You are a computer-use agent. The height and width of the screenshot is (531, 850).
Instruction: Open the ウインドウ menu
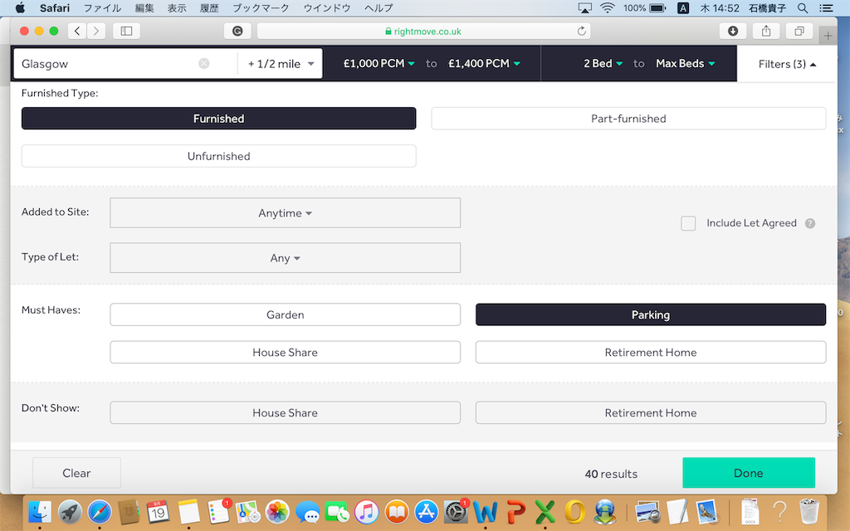click(x=327, y=8)
